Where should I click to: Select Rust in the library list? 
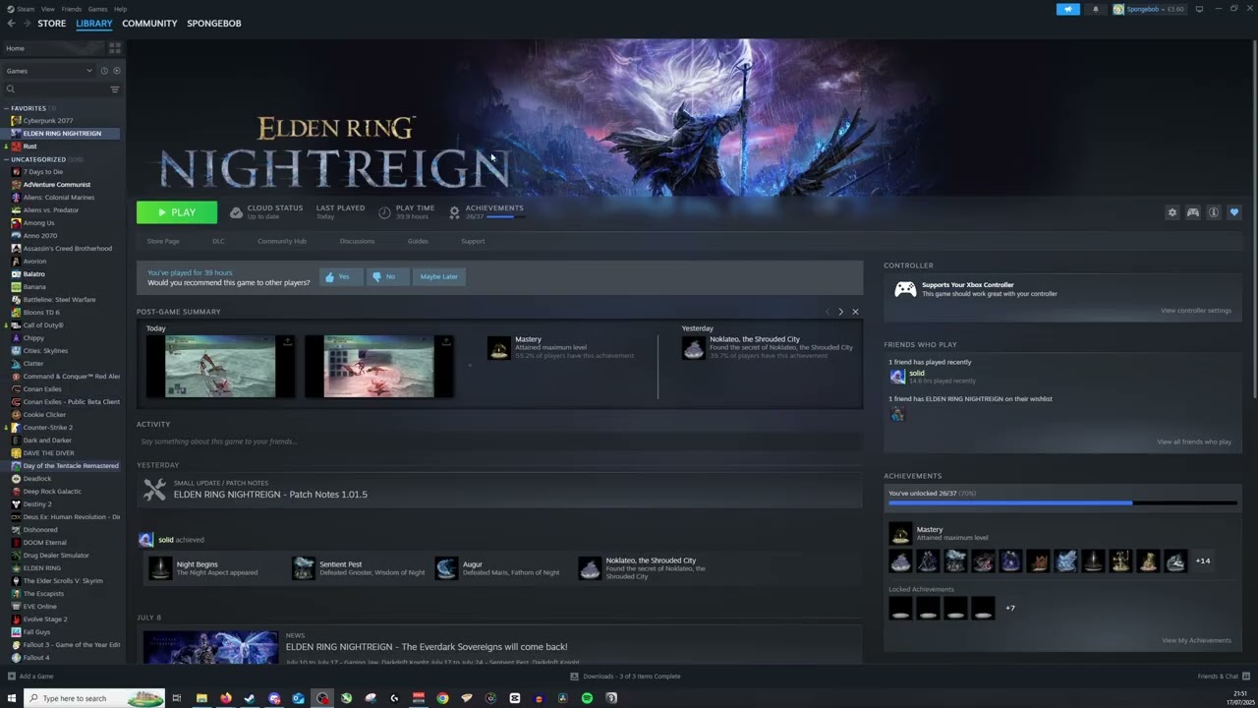click(x=62, y=147)
